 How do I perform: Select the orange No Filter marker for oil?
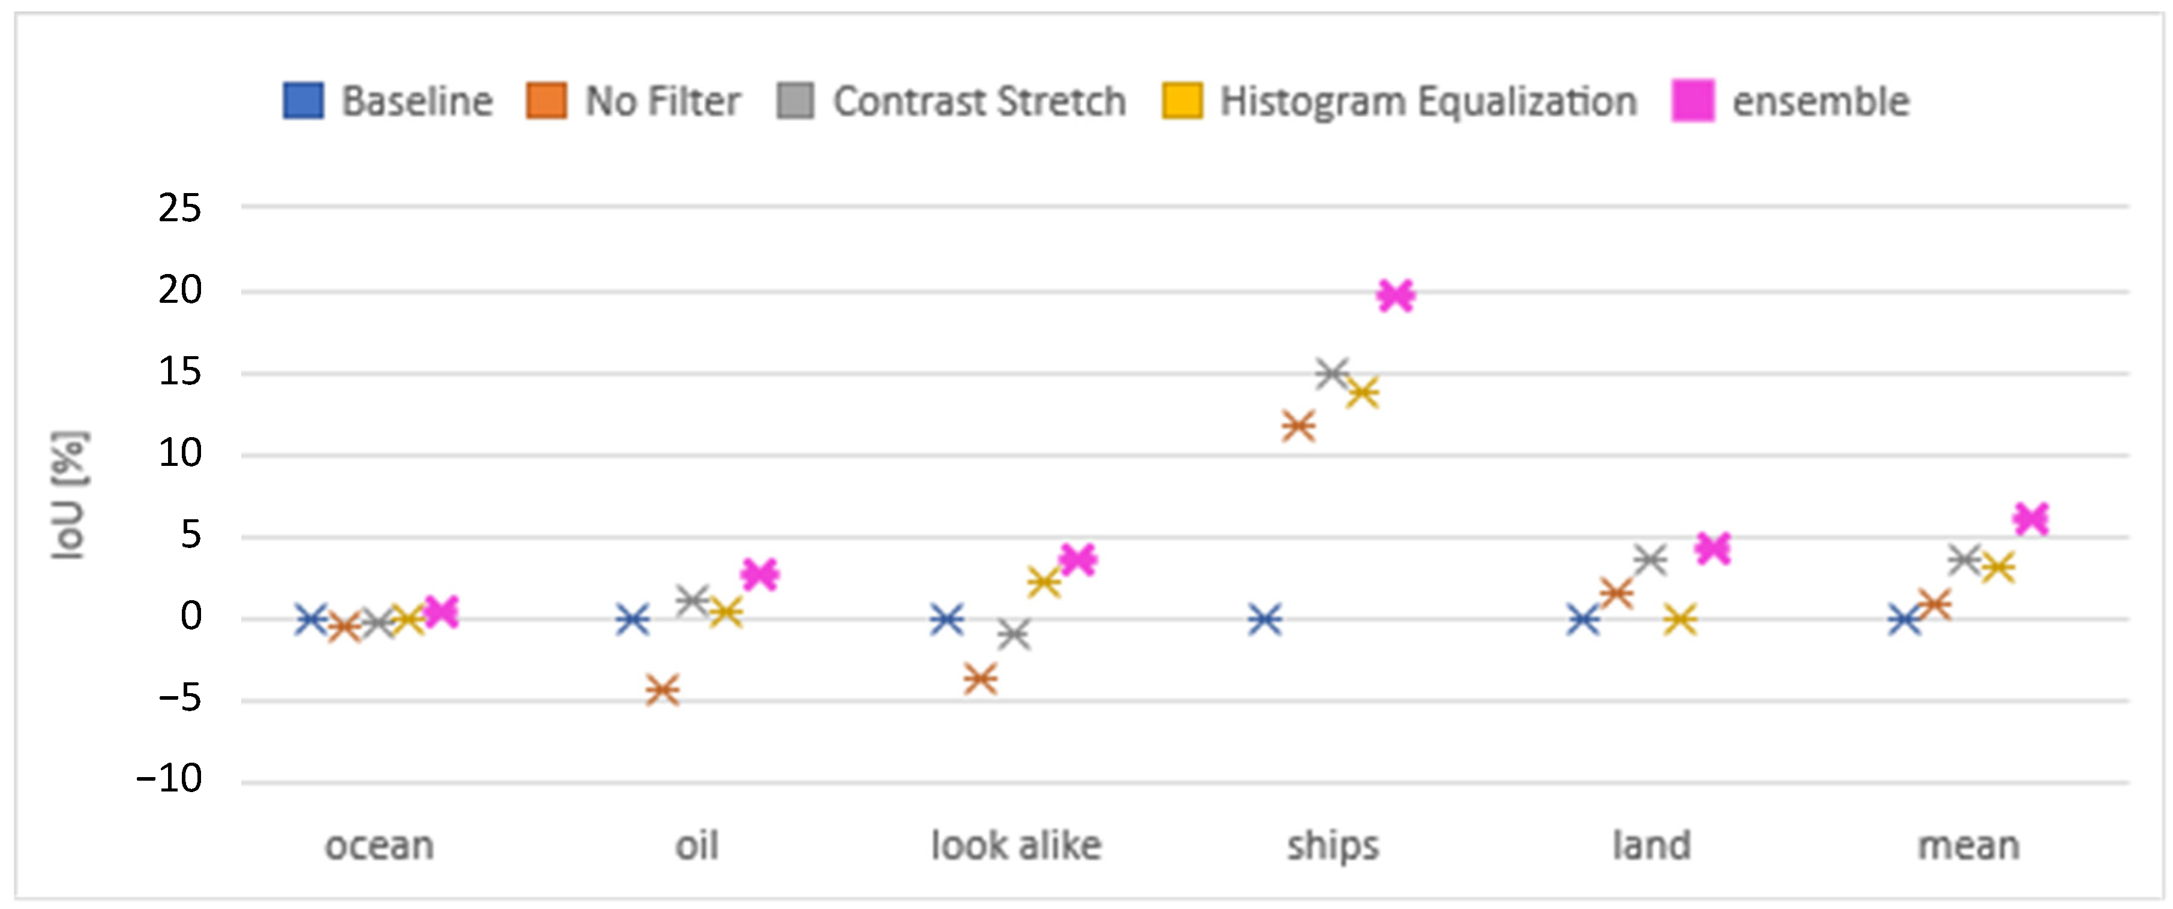click(x=662, y=690)
